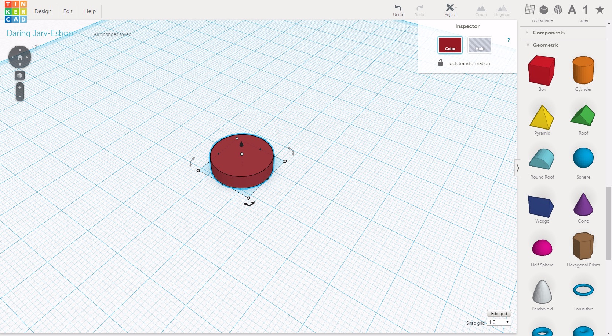Open the numbers category icon 1
612x336 pixels.
586,10
